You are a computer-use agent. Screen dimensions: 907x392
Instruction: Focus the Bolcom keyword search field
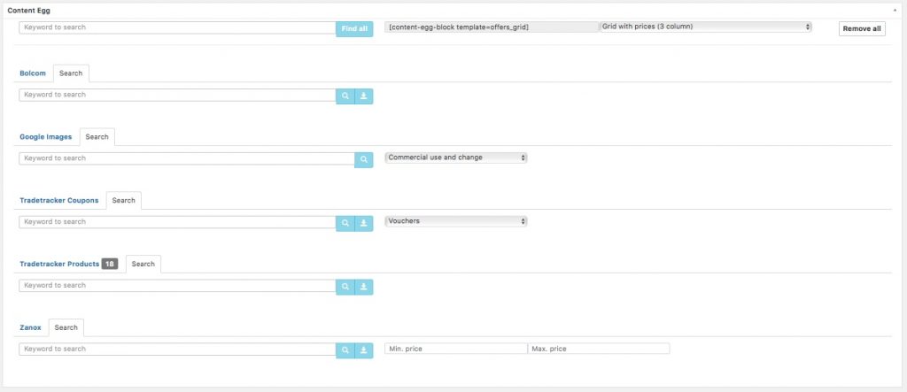click(x=177, y=95)
